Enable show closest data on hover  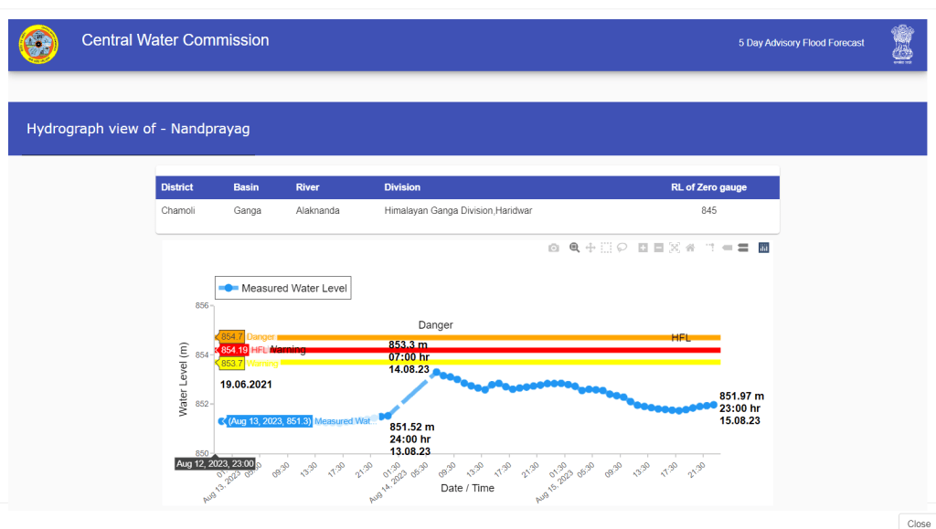[728, 248]
